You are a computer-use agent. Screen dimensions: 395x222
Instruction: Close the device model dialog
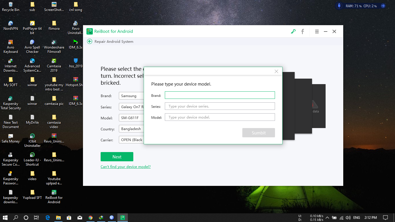(x=276, y=71)
